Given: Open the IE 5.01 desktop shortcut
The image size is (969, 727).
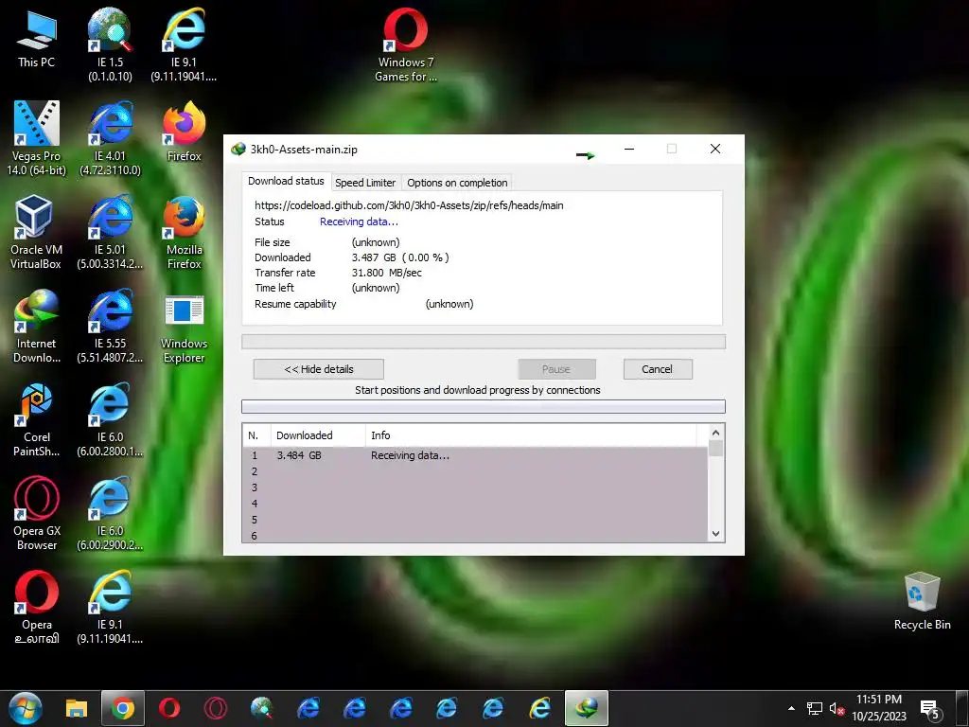Looking at the screenshot, I should click(110, 233).
